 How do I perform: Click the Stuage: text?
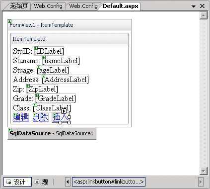coord(24,70)
